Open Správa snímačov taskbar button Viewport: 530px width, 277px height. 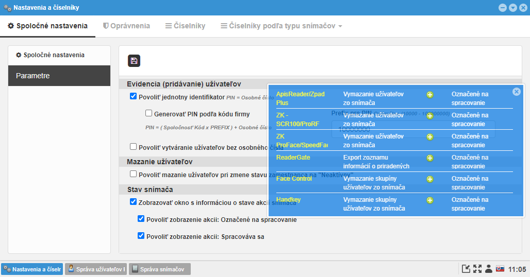tap(159, 269)
